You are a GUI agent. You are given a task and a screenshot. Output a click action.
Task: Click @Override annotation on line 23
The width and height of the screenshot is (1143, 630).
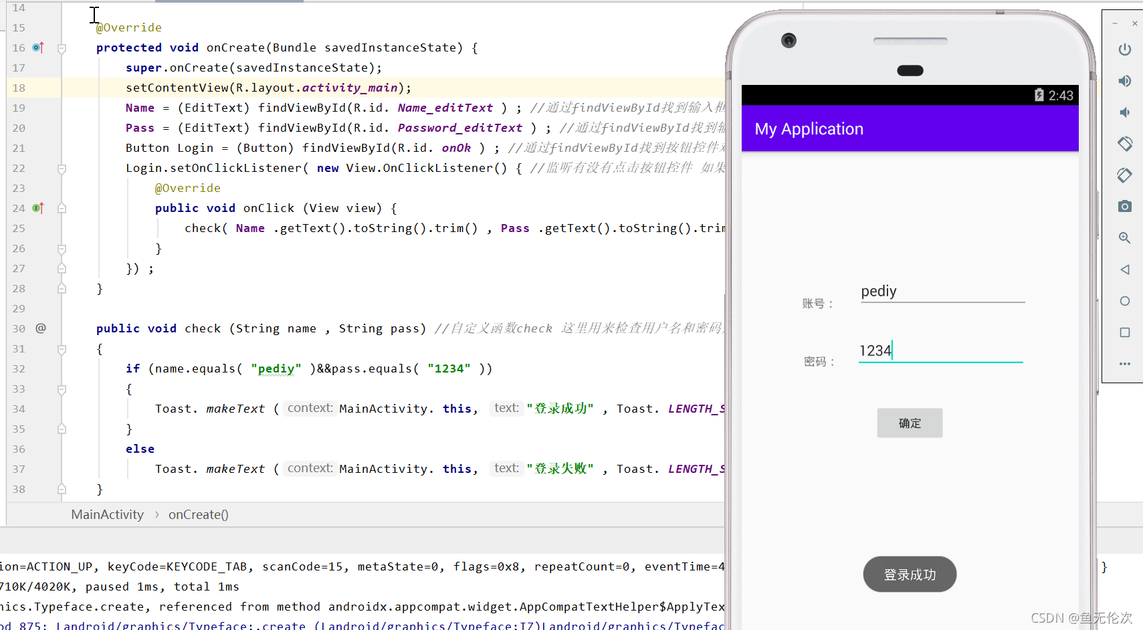point(187,188)
